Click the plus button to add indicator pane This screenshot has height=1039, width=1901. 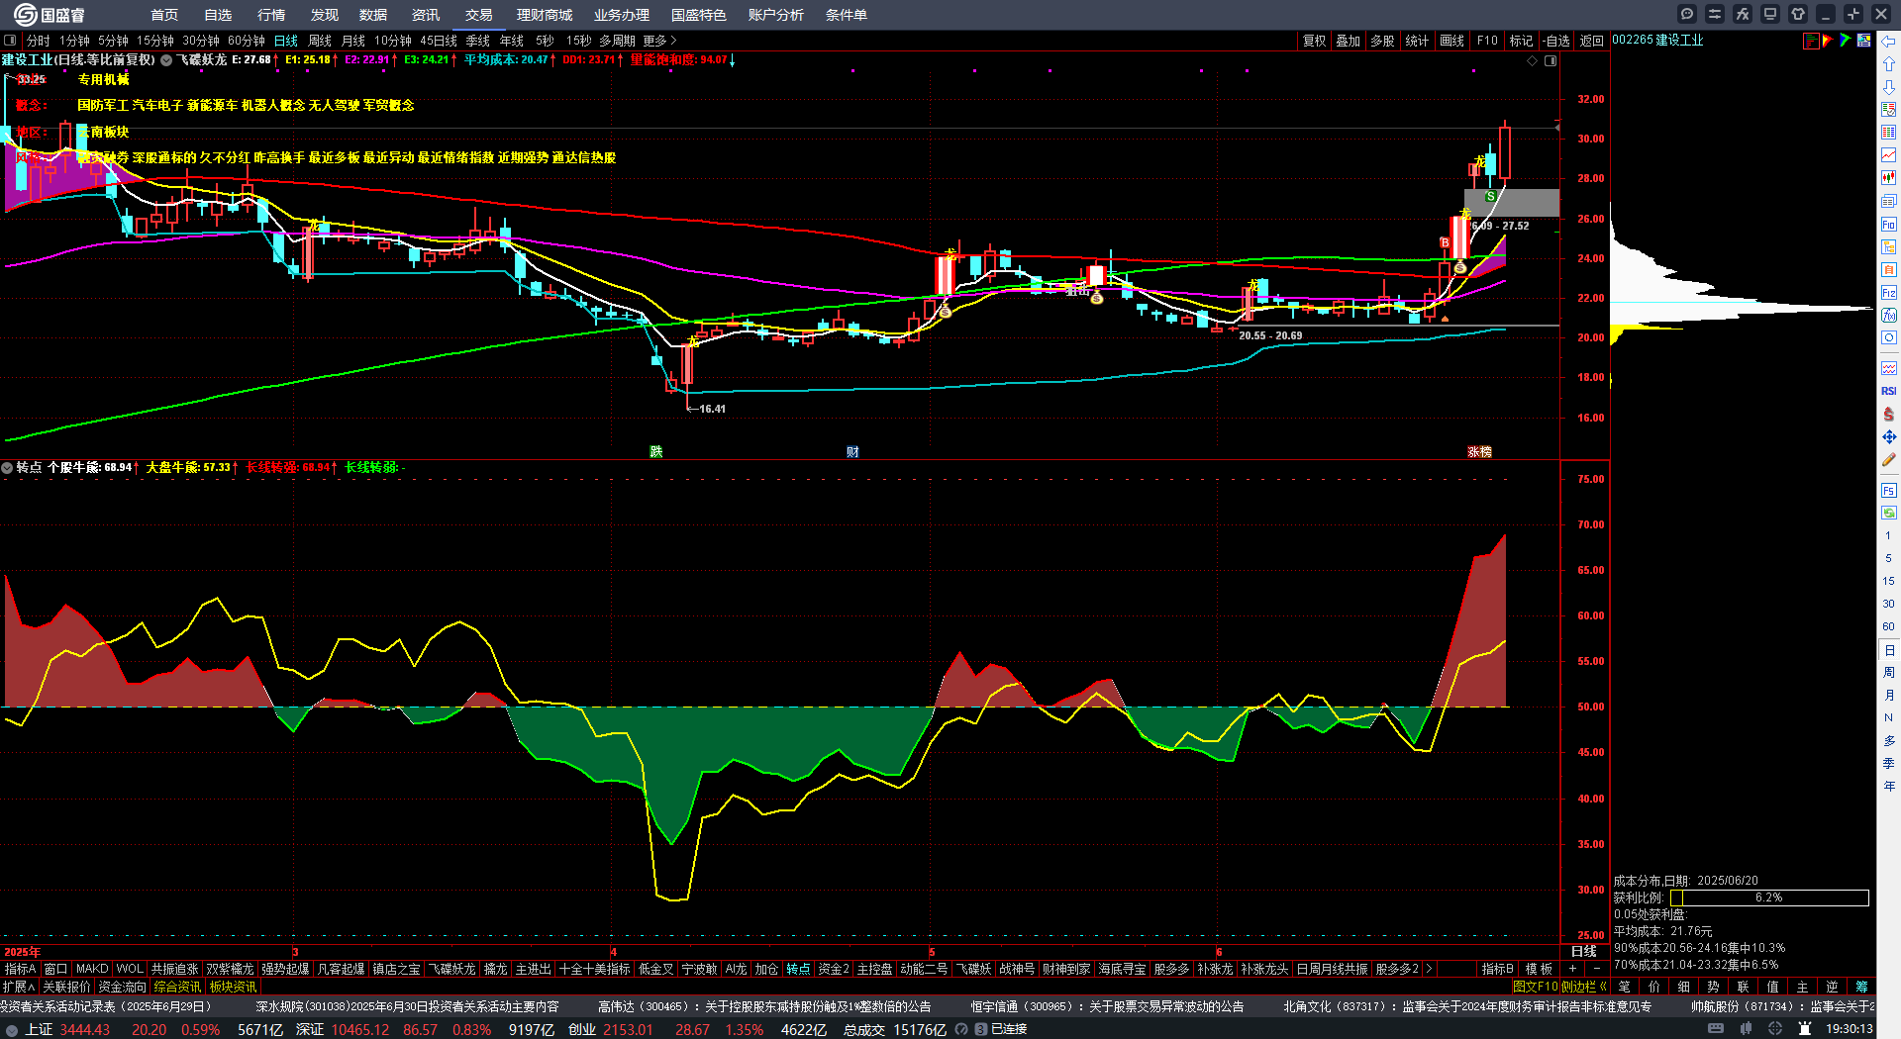tap(1572, 969)
